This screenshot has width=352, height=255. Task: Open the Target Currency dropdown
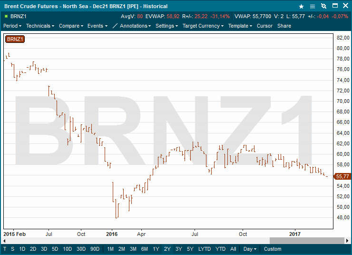tap(203, 26)
